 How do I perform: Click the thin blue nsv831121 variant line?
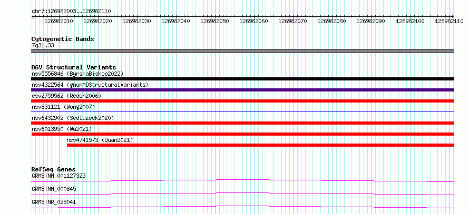242,111
